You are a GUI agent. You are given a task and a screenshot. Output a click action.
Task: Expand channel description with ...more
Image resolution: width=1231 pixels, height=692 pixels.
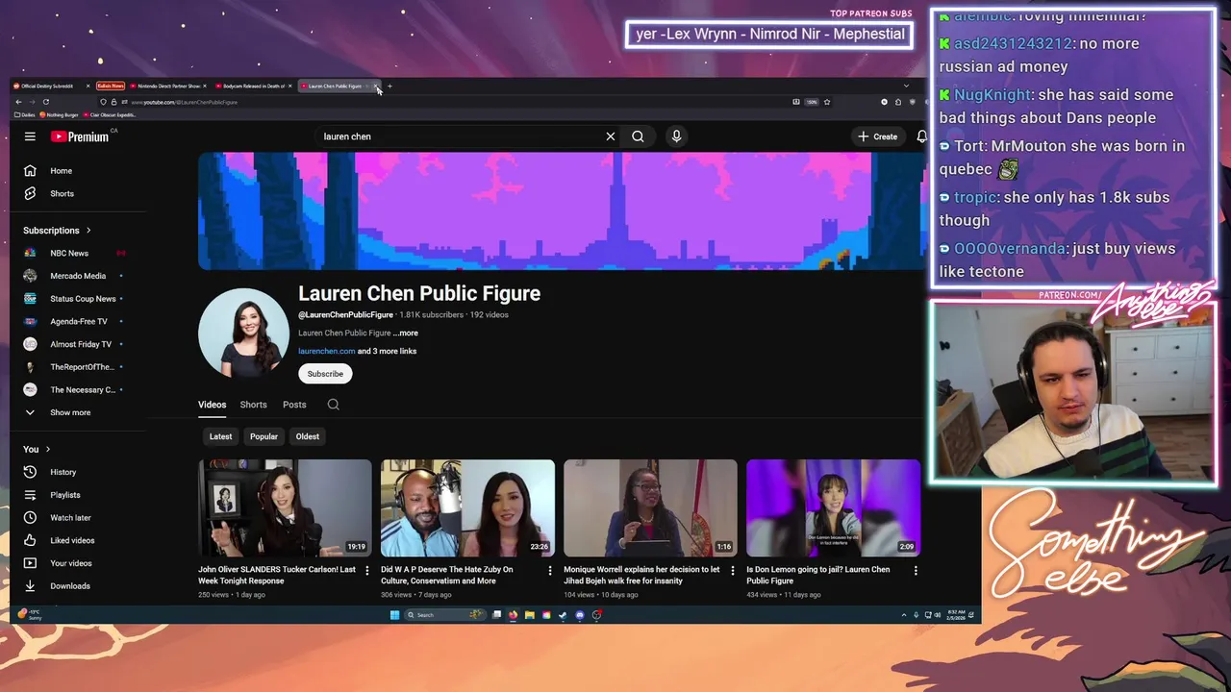406,333
